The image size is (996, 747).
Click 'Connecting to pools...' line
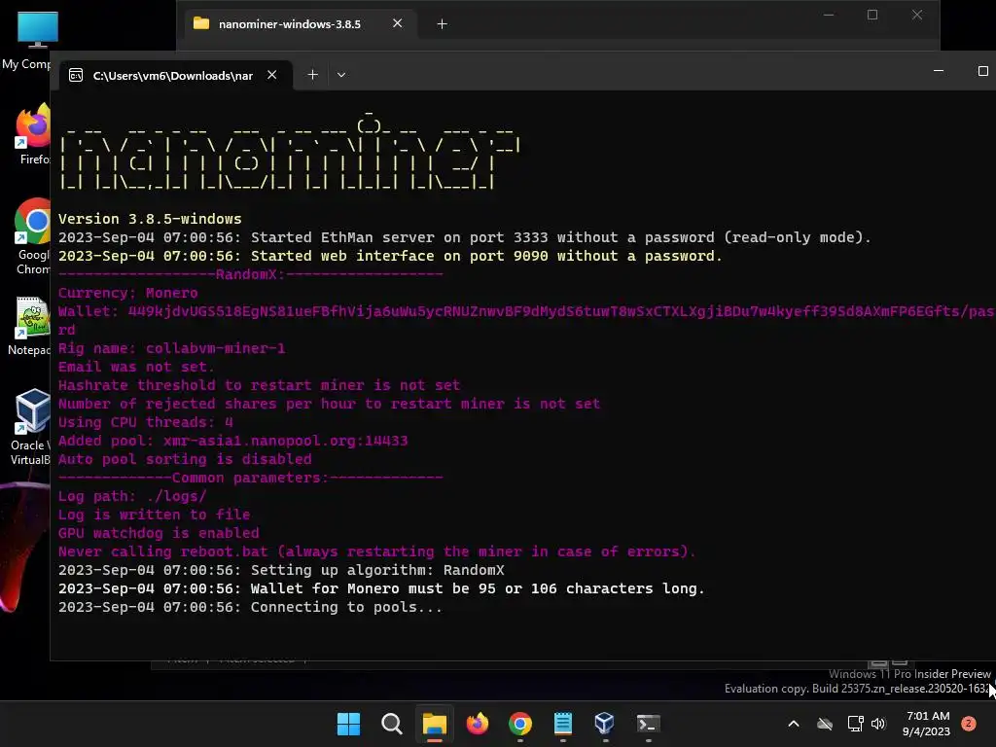pyautogui.click(x=250, y=607)
